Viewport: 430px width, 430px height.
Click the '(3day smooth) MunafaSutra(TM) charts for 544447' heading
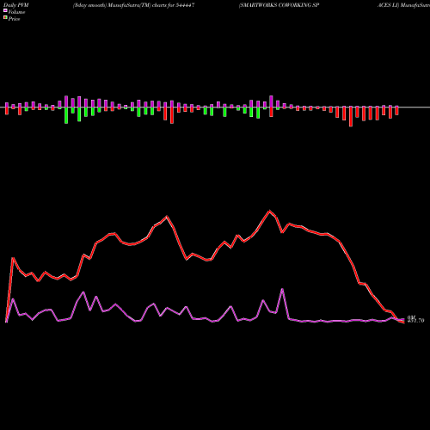pos(134,5)
